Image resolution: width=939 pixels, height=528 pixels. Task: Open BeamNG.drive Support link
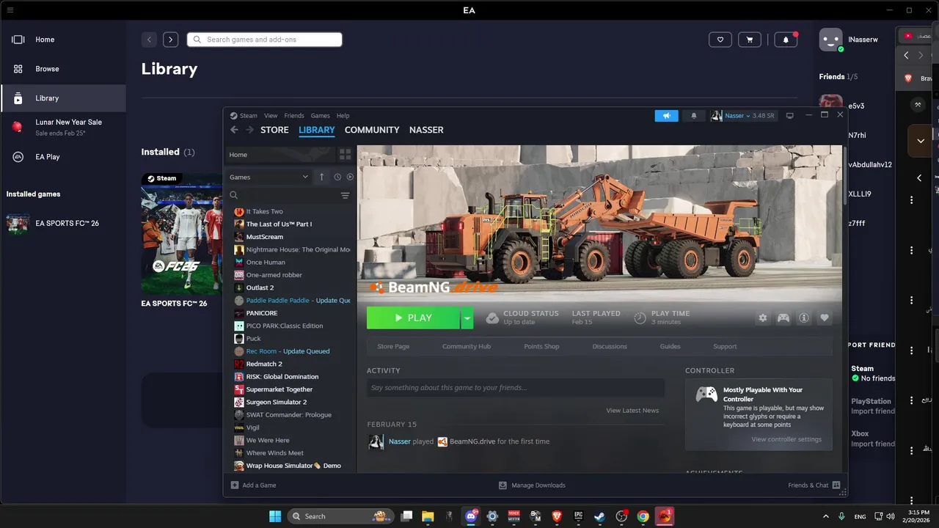(725, 346)
